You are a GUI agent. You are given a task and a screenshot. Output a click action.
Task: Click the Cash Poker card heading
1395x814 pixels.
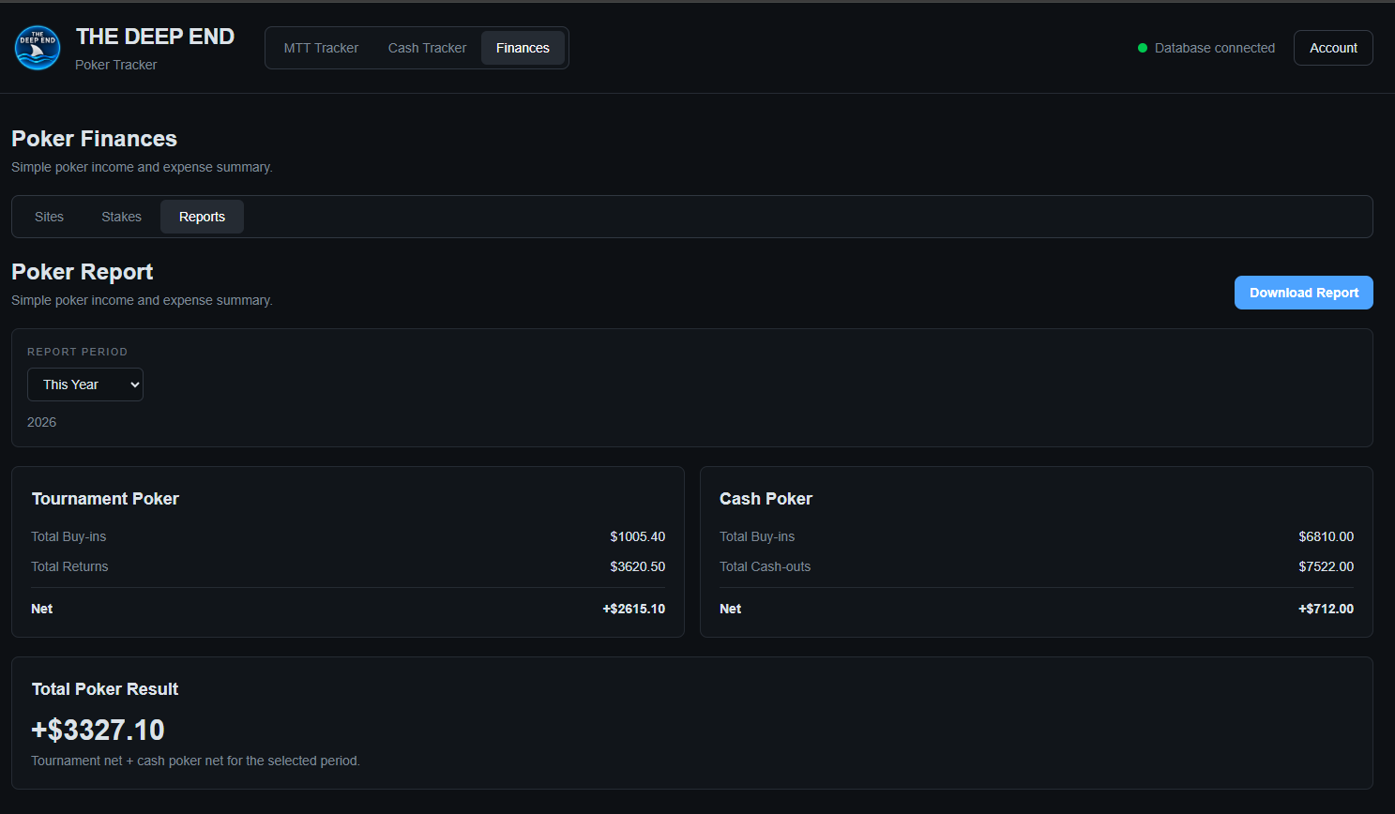pyautogui.click(x=766, y=499)
